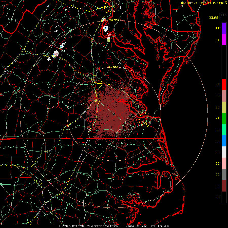Click the RA legend label
Viewport: 228px width, 228px height.
217,130
